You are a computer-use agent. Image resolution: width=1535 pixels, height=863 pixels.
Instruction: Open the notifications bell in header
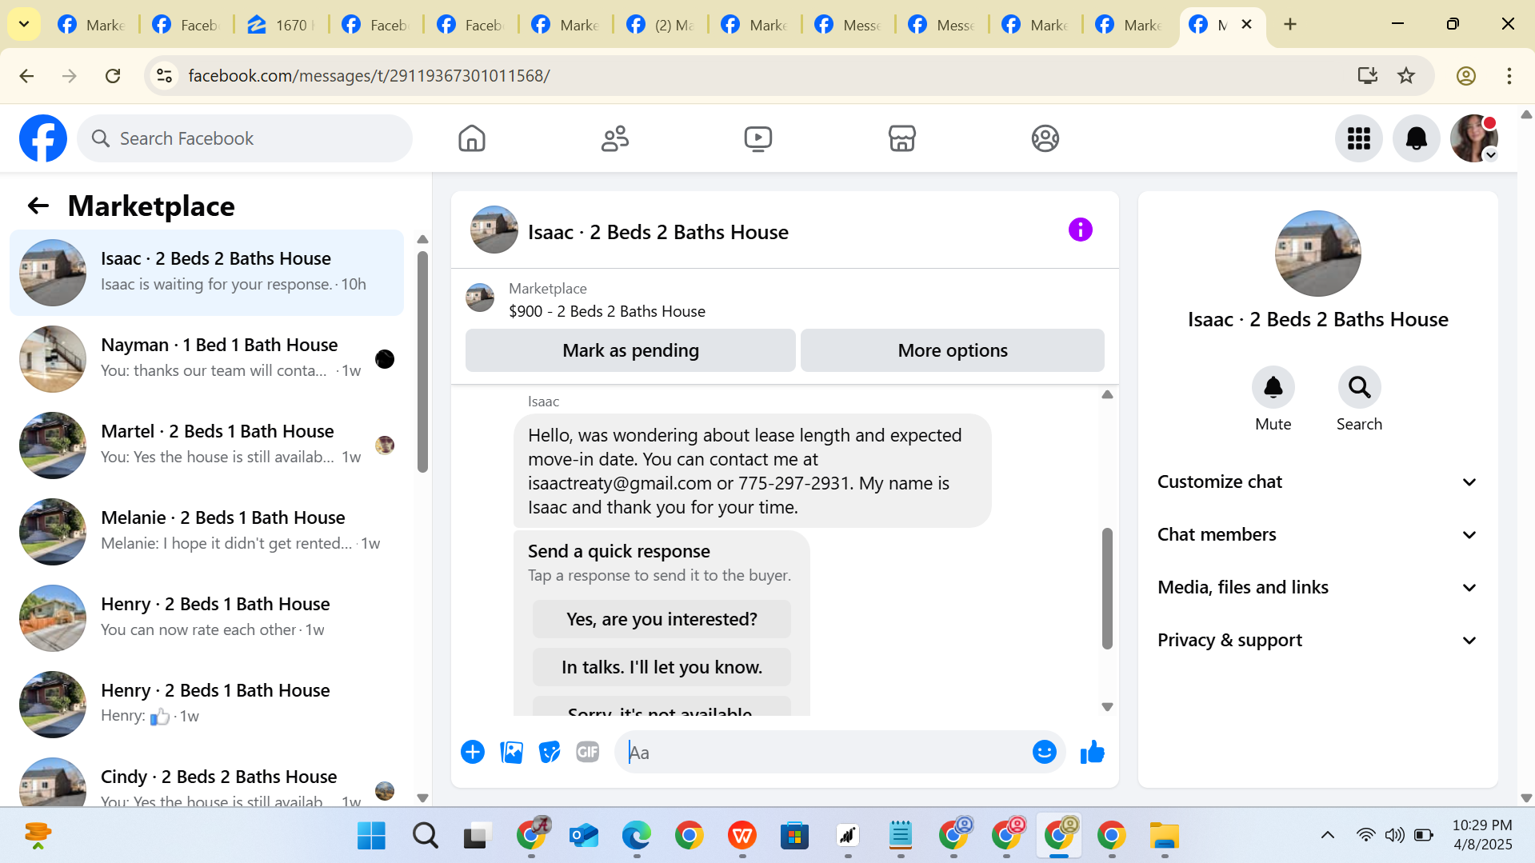pos(1416,138)
